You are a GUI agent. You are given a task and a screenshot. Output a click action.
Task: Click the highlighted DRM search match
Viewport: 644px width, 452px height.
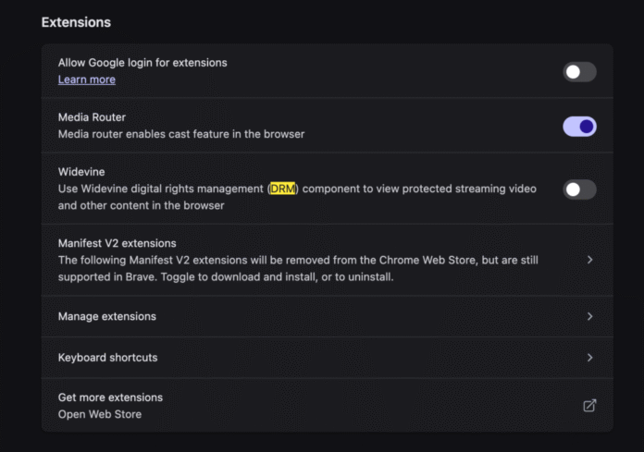283,189
